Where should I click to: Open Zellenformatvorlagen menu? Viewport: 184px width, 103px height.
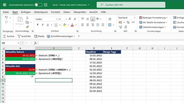pyautogui.click(x=152, y=27)
